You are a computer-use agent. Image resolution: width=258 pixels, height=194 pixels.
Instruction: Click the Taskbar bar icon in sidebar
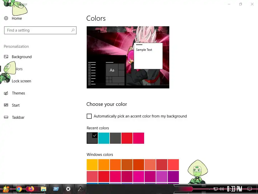[x=6, y=117]
